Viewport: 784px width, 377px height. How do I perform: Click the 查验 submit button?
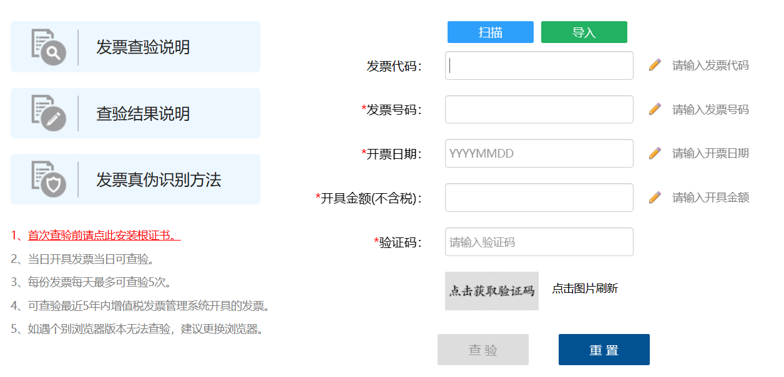pyautogui.click(x=483, y=350)
